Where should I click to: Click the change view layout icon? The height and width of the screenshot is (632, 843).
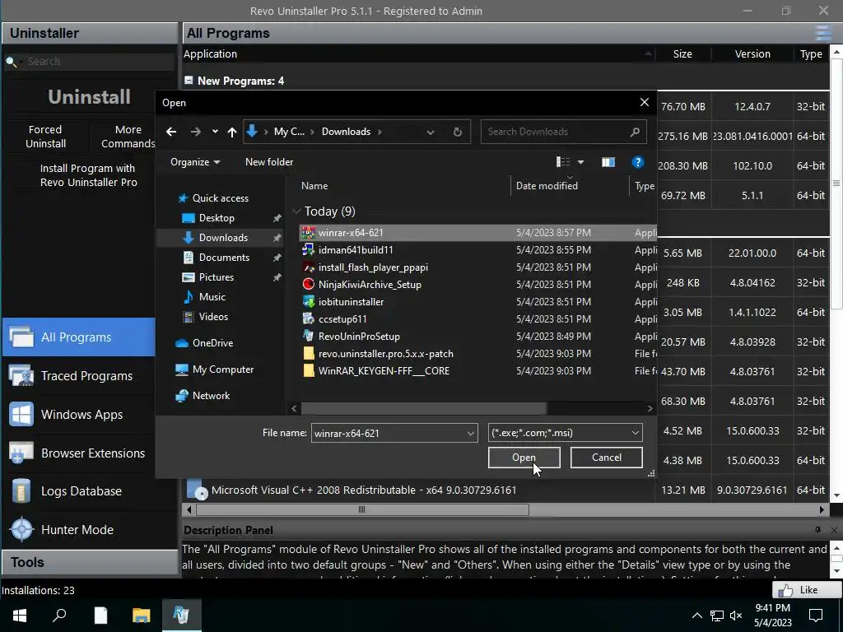click(x=563, y=162)
